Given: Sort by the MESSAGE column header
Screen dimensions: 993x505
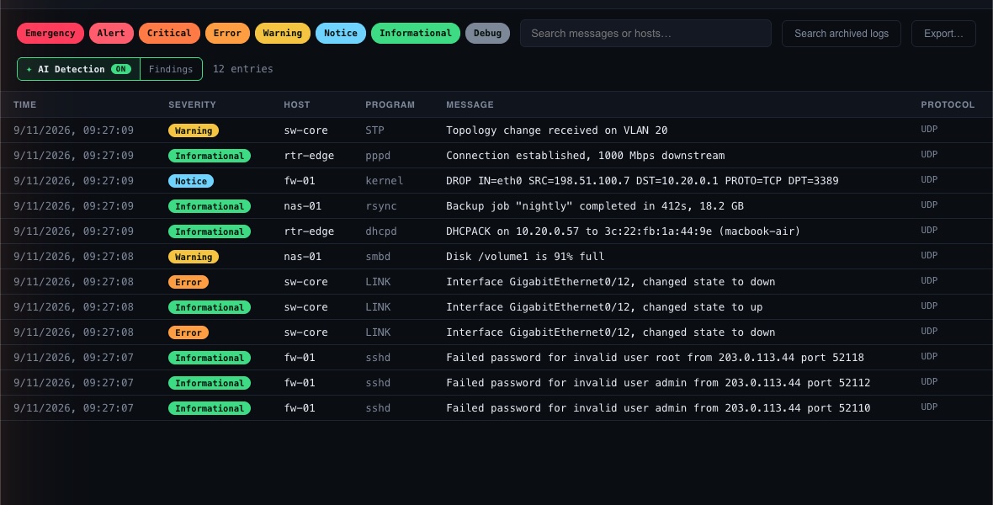Looking at the screenshot, I should 470,104.
